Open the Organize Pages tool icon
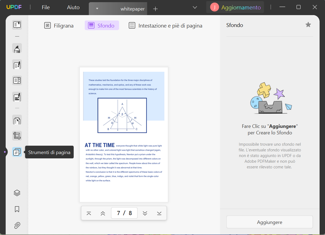This screenshot has height=235, width=325. [x=17, y=120]
